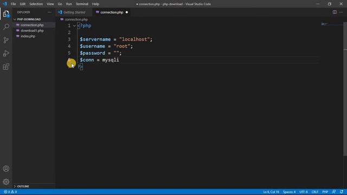Click the connection.php breadcrumb
Viewport: 347px width, 195px height.
click(x=76, y=19)
